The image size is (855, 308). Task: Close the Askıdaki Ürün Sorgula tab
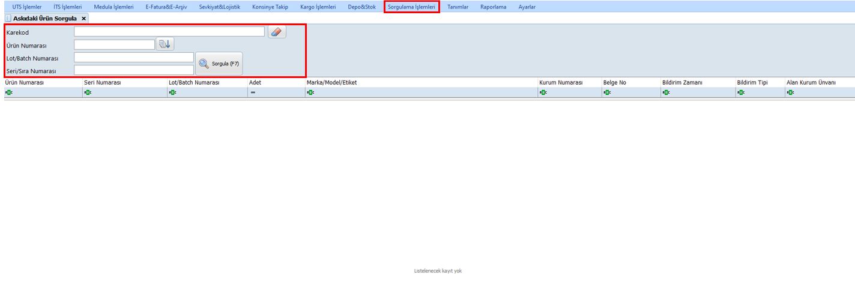83,19
